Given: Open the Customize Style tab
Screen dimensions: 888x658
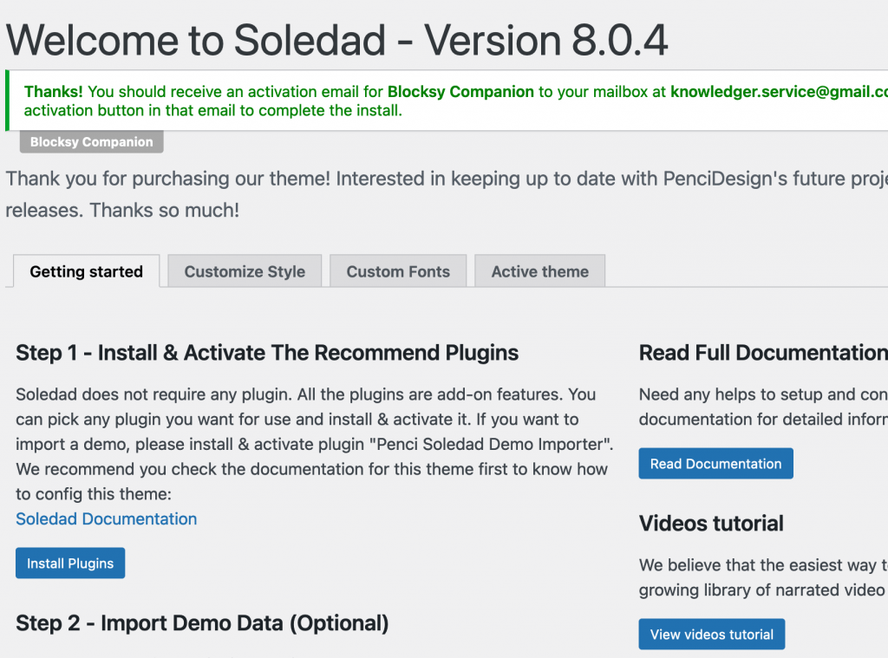Looking at the screenshot, I should tap(245, 271).
